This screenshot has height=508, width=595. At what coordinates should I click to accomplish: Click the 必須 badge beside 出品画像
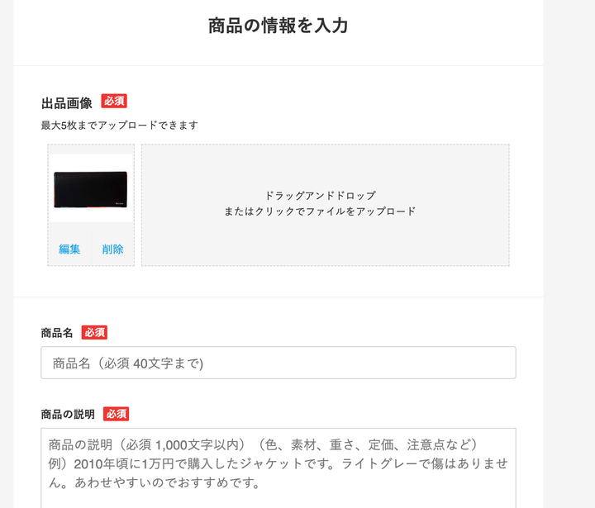(114, 101)
